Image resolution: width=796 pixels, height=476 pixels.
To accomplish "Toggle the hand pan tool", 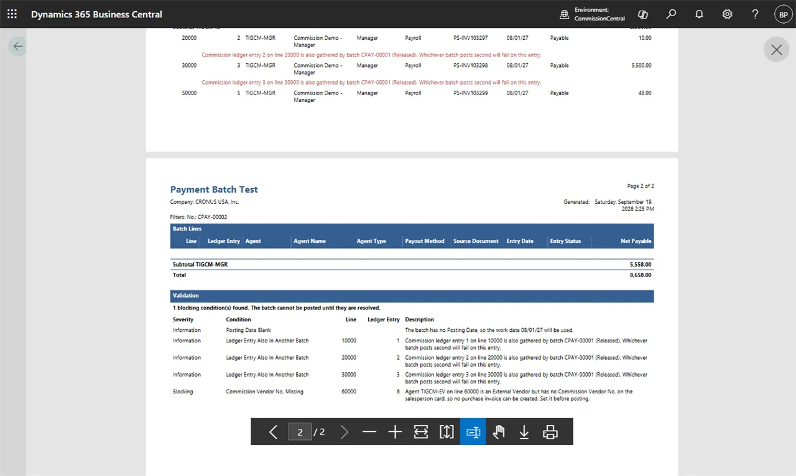I will (x=498, y=432).
